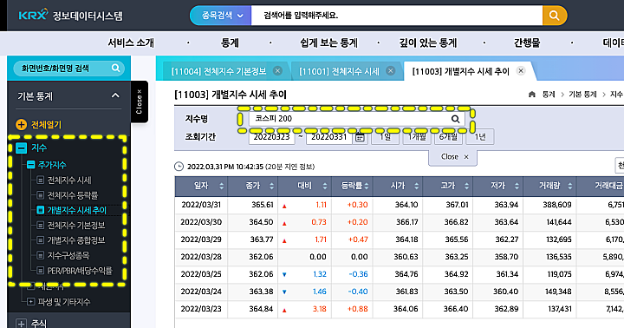Click the 전체열기 plus icon
Screen dimensions: 624x328
click(x=21, y=125)
